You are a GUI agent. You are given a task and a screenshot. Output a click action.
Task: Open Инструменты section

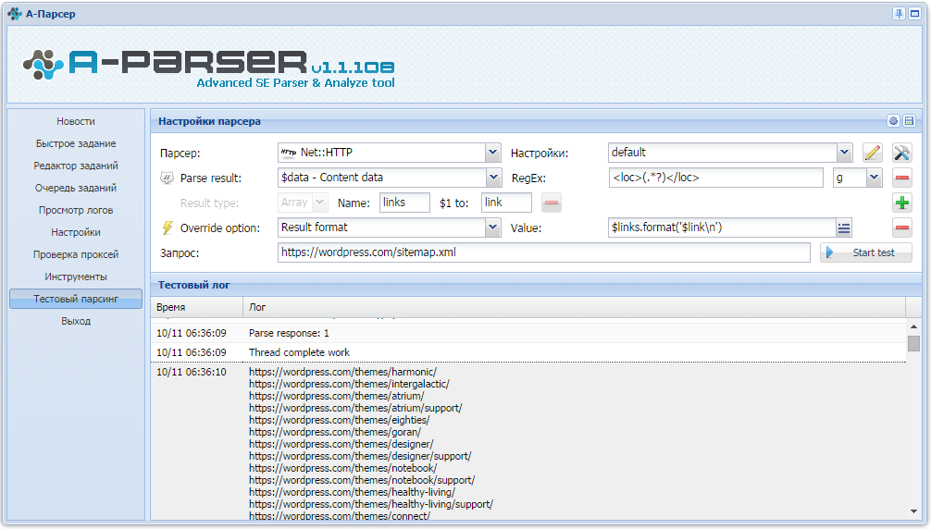coord(75,277)
